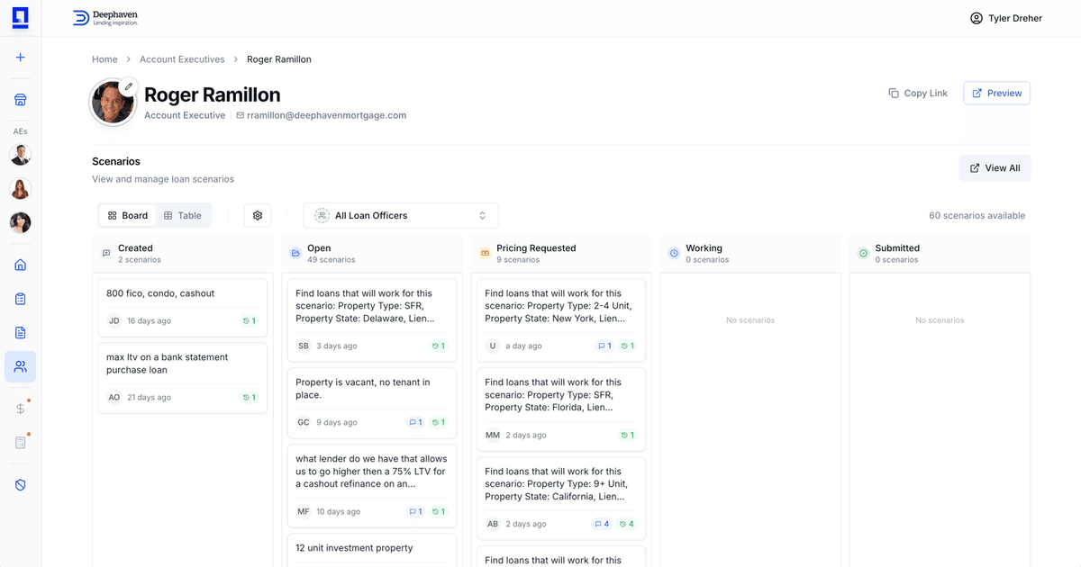Click the Account Executives breadcrumb
The width and height of the screenshot is (1081, 567).
click(182, 59)
